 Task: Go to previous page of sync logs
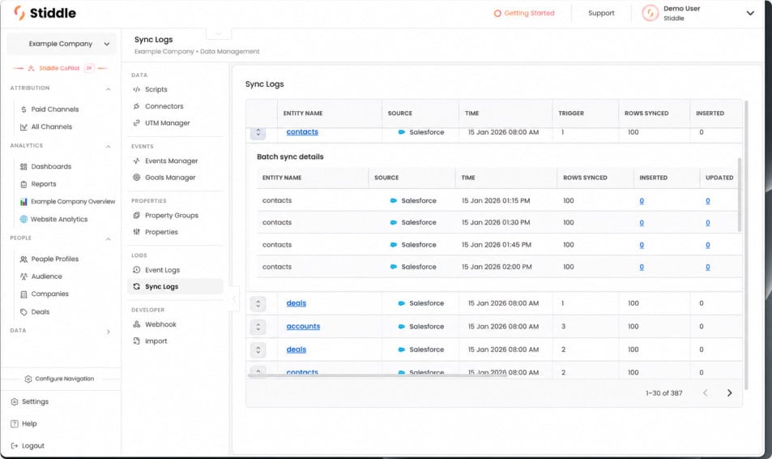tap(706, 393)
